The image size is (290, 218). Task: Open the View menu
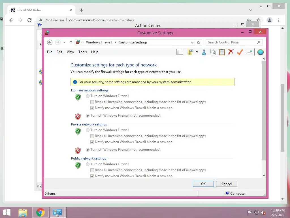70,52
